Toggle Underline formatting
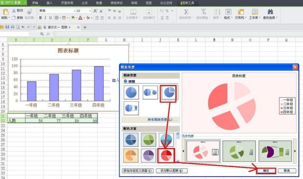Image resolution: width=303 pixels, height=179 pixels. [x=50, y=18]
